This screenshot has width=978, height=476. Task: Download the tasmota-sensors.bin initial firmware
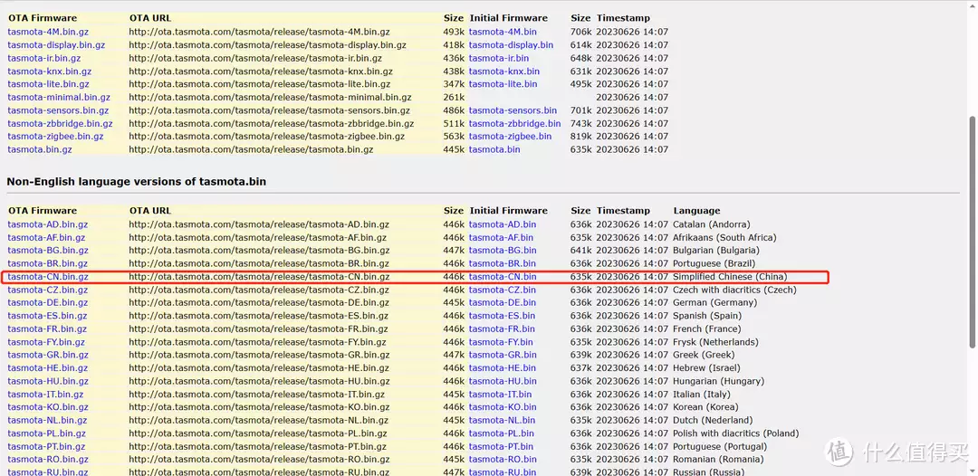click(x=513, y=110)
